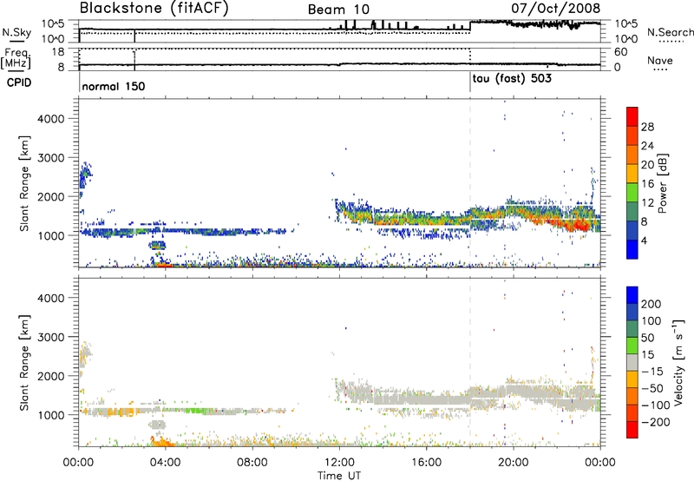
Task: Click the '-100' tick on Velocity colorbar
Action: coord(656,405)
